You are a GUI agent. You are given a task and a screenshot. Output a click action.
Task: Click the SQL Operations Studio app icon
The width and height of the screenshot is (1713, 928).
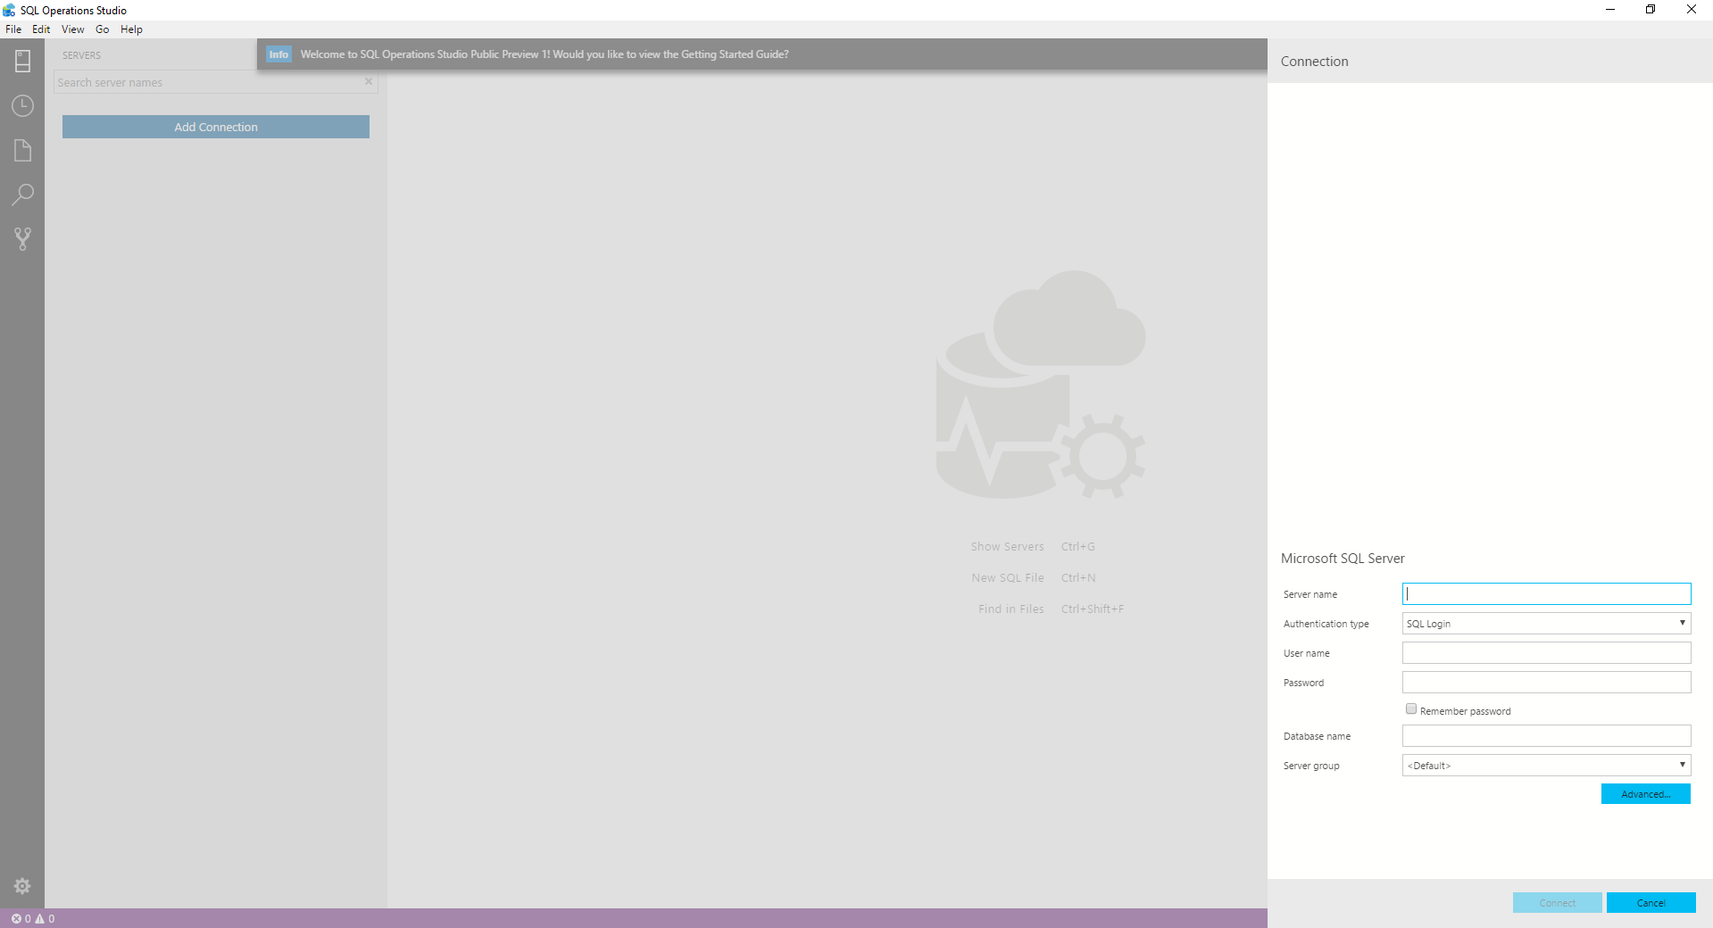[x=9, y=10]
